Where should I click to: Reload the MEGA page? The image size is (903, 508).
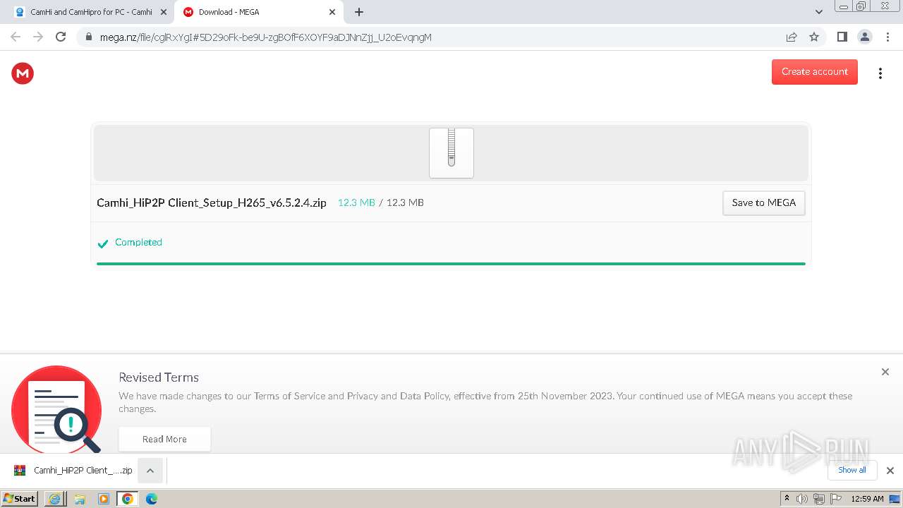[61, 37]
